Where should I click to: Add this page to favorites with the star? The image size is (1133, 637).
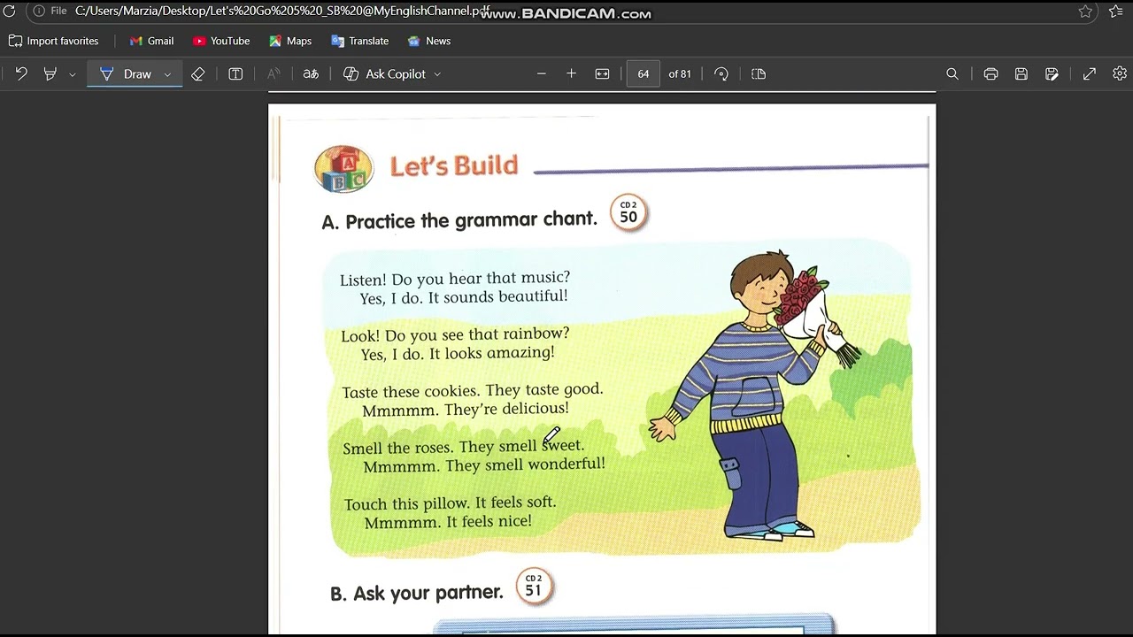point(1085,12)
